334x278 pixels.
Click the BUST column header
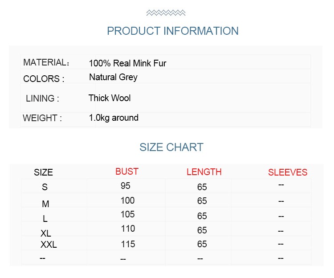(127, 172)
